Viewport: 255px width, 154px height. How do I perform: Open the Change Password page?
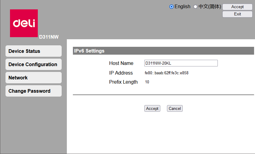click(x=33, y=91)
